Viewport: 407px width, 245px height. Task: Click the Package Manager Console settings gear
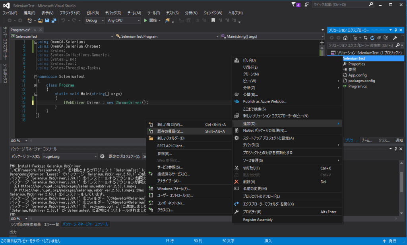[102, 156]
